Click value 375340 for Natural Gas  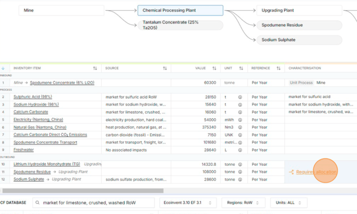point(209,127)
